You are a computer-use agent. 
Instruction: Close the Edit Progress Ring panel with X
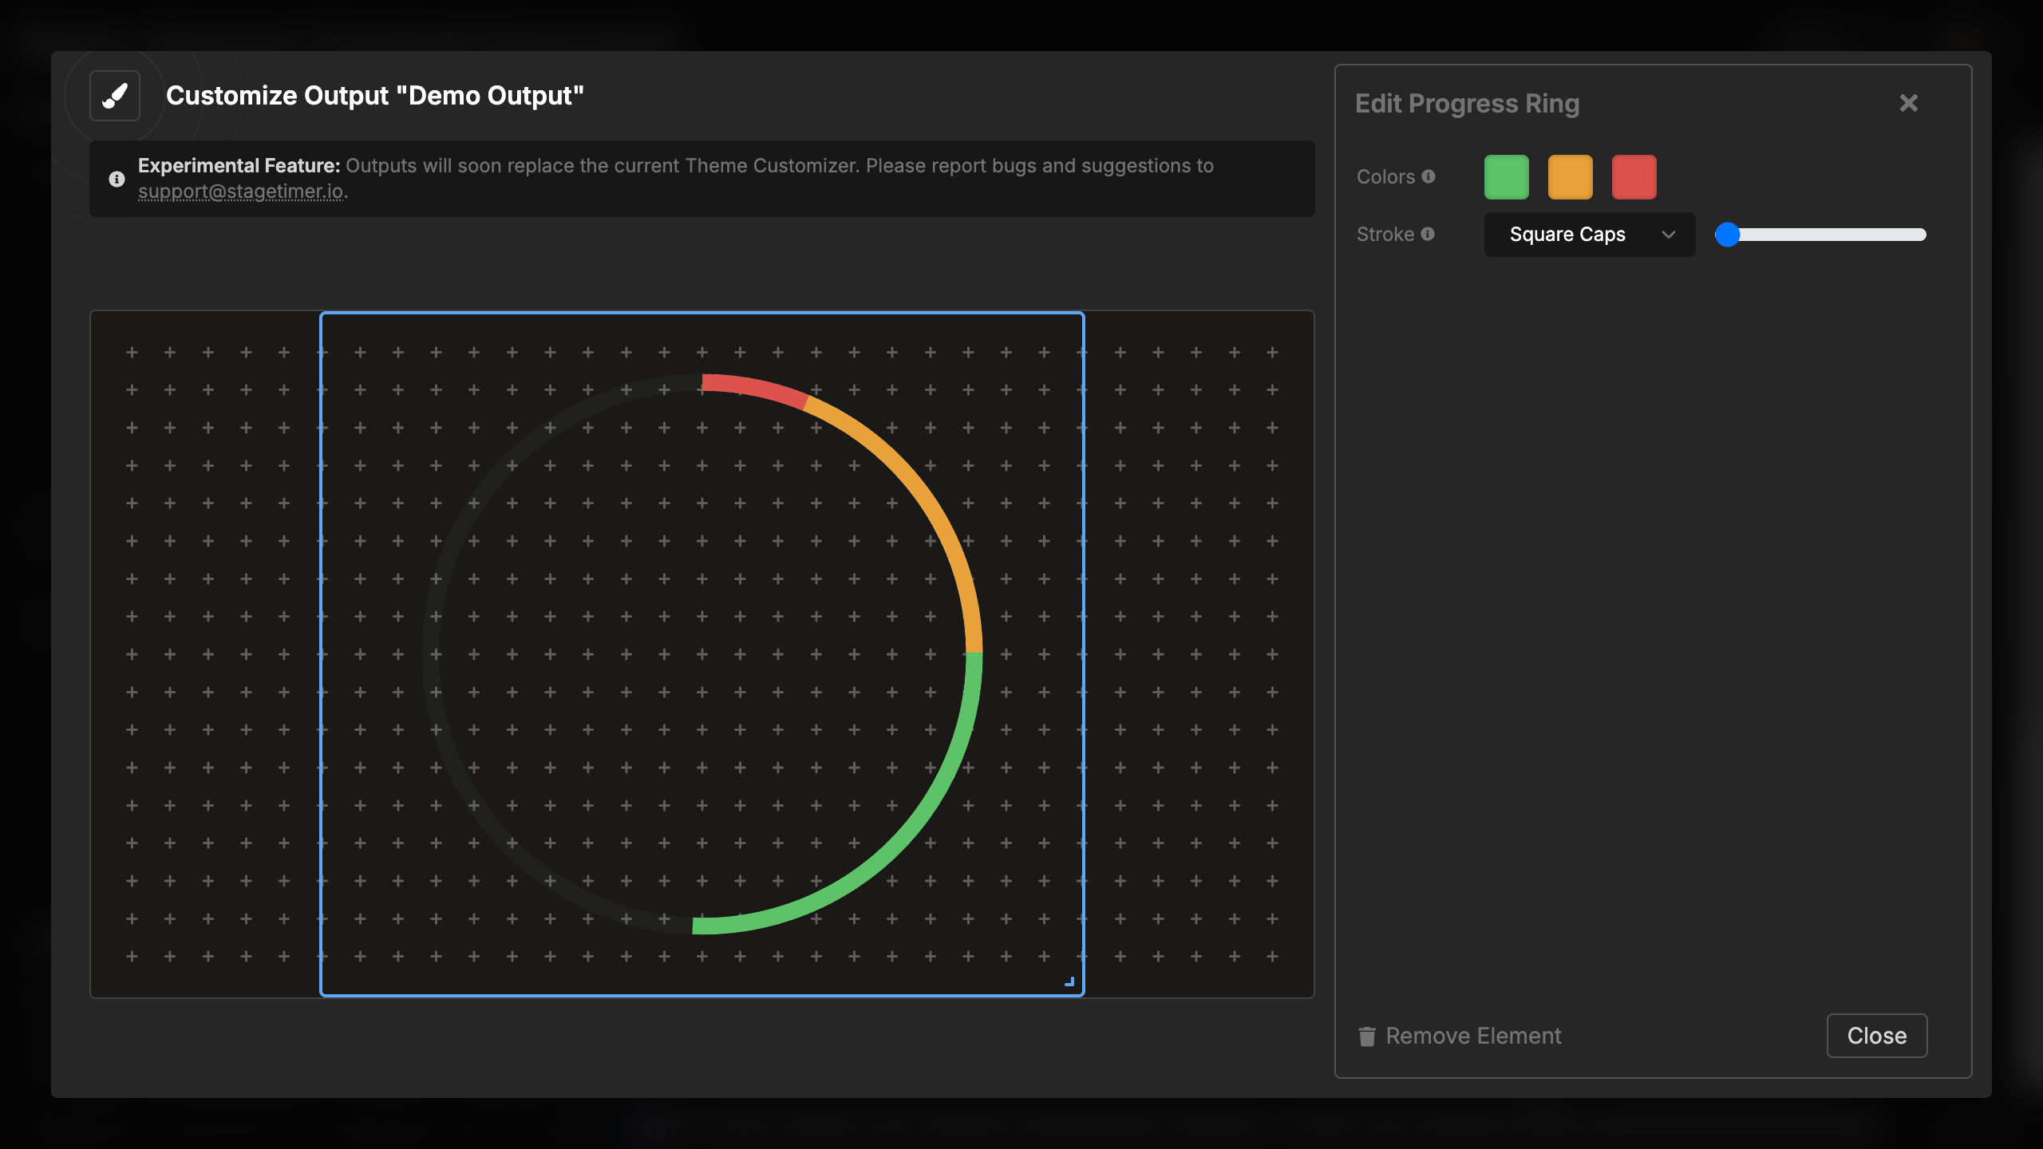(1908, 103)
